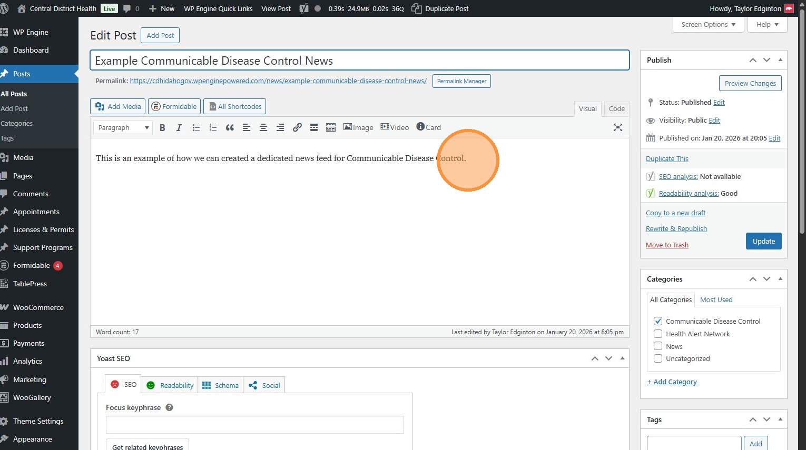Click the Card insert toolbar button
The width and height of the screenshot is (806, 450).
tap(428, 127)
